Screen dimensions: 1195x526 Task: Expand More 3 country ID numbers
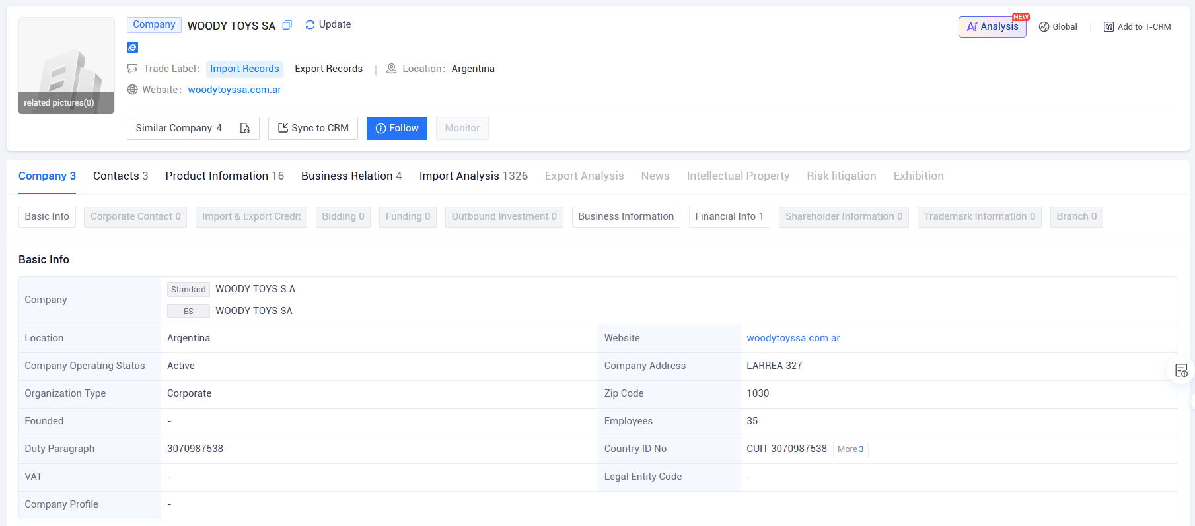(850, 449)
